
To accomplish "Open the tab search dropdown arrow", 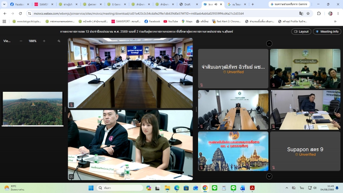I will [x=4, y=4].
